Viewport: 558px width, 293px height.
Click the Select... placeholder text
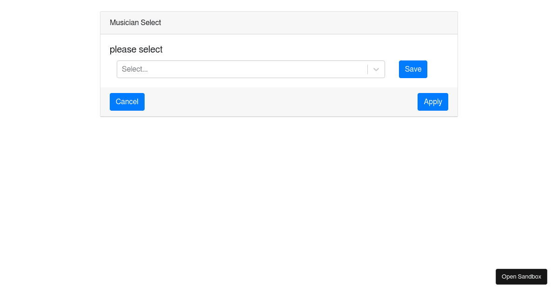134,69
